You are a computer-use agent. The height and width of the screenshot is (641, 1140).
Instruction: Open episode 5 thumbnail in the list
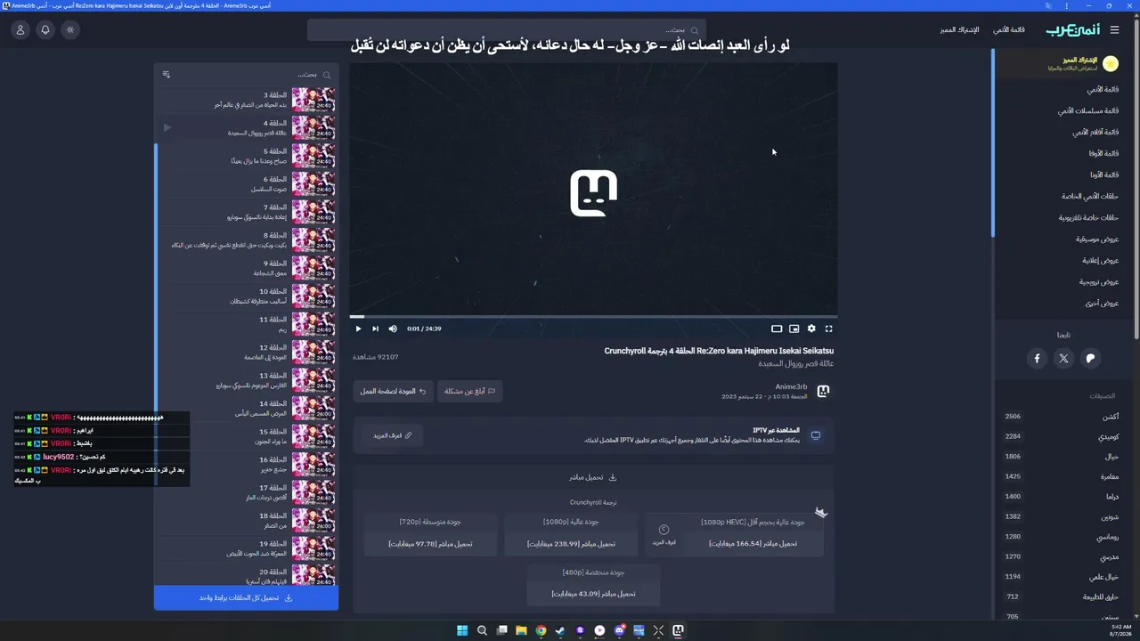pyautogui.click(x=313, y=156)
